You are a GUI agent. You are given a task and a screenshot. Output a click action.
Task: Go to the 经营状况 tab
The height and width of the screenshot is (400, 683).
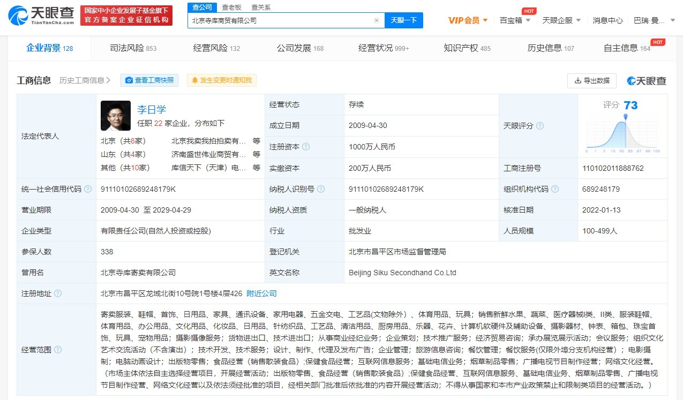click(384, 48)
